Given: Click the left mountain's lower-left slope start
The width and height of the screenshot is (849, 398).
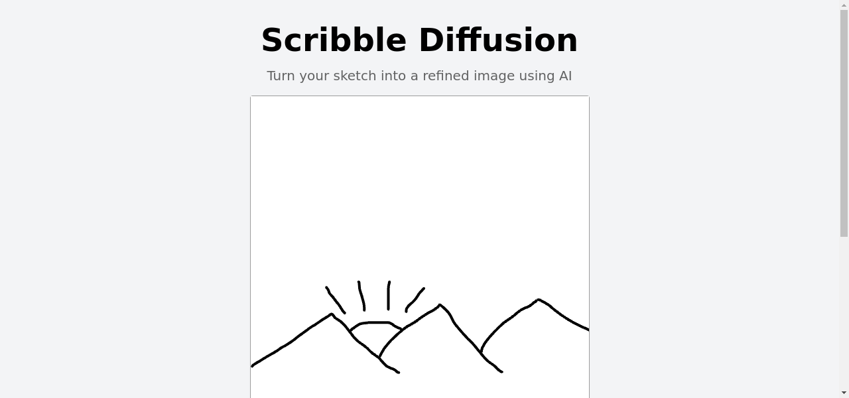Looking at the screenshot, I should [x=253, y=365].
